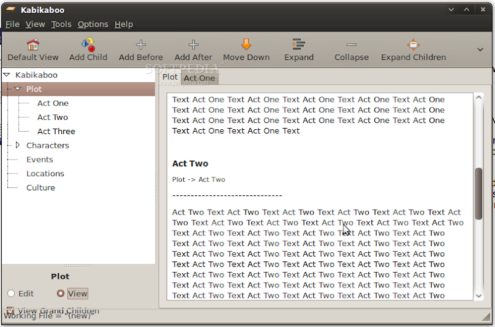Open the Tools menu

pos(61,24)
